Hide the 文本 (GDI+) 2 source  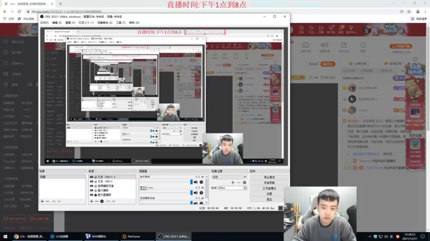tap(91, 177)
